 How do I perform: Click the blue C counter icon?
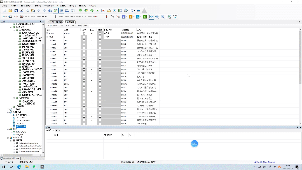tap(138, 17)
